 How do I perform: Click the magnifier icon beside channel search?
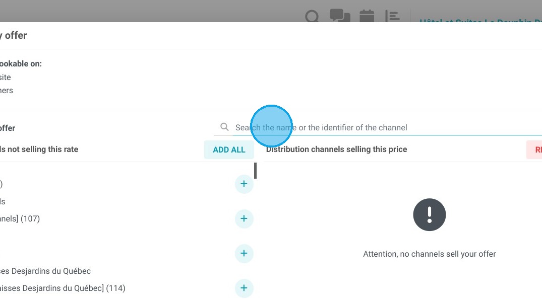click(x=224, y=127)
